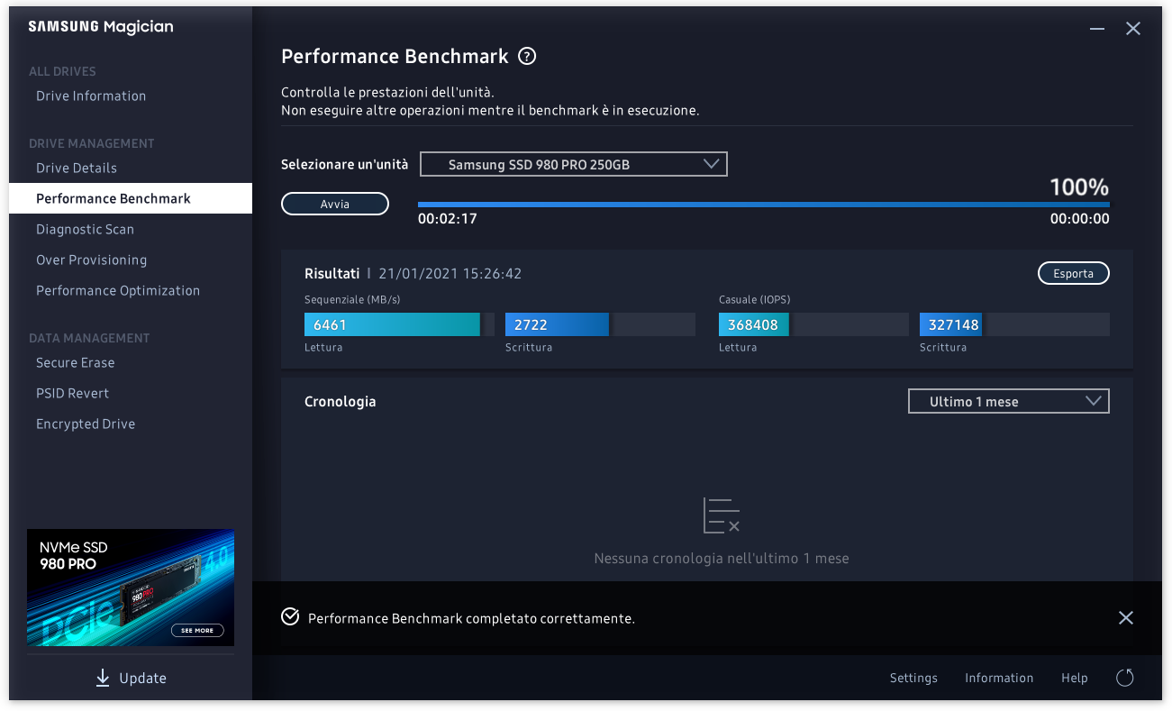Click the refresh icon at bottom right
Viewport: 1172px width, 711px height.
point(1124,678)
